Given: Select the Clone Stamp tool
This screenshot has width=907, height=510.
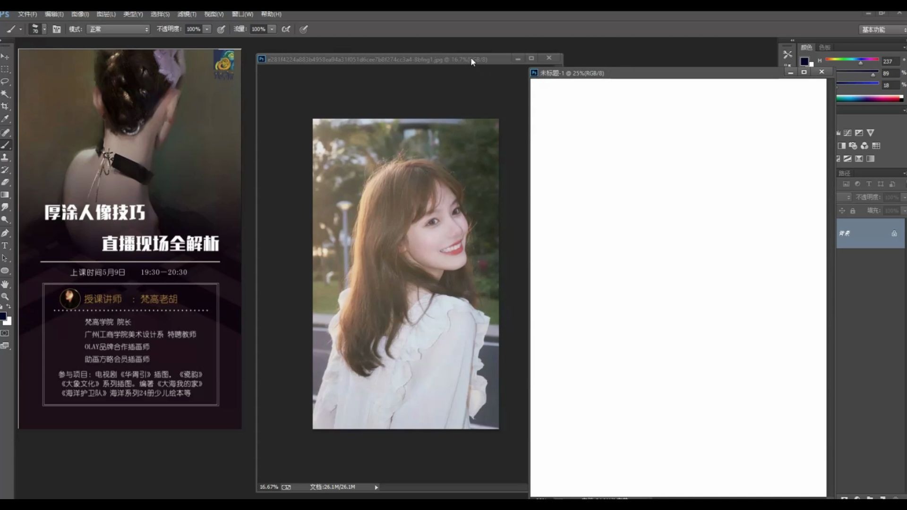Looking at the screenshot, I should click(5, 157).
